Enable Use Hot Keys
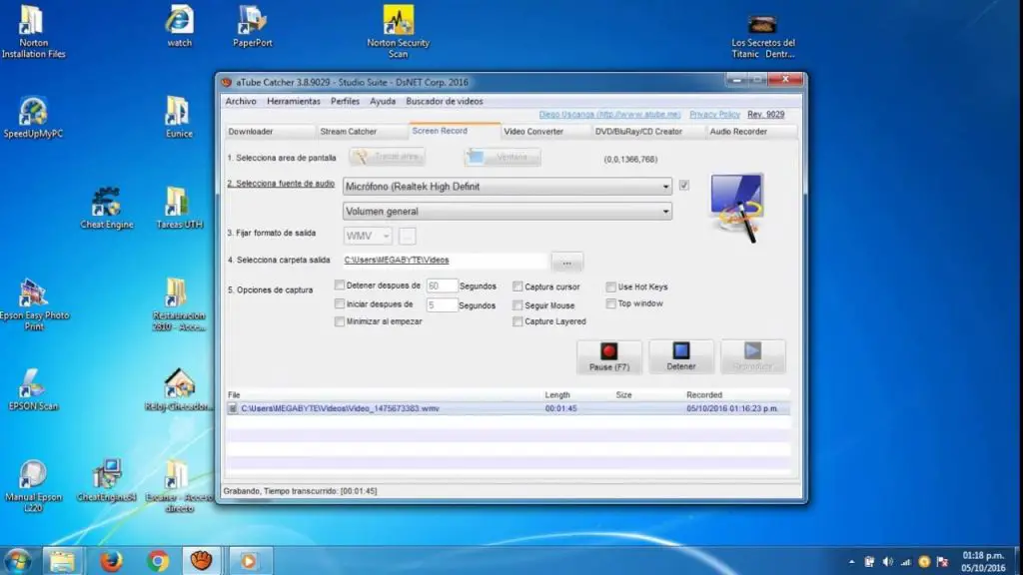 coord(610,287)
